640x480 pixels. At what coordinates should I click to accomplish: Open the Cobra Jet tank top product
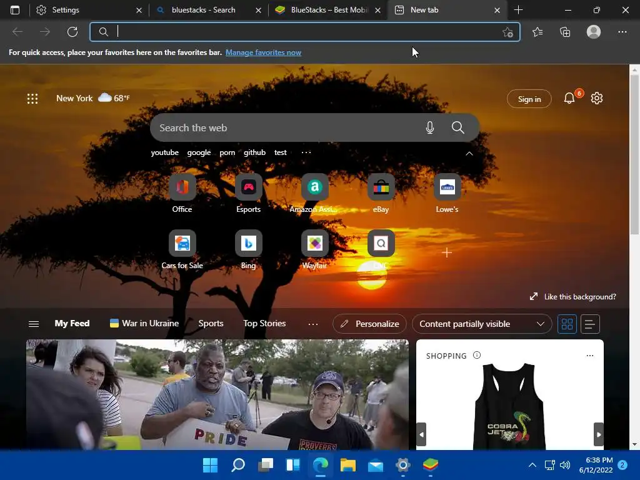(x=509, y=406)
